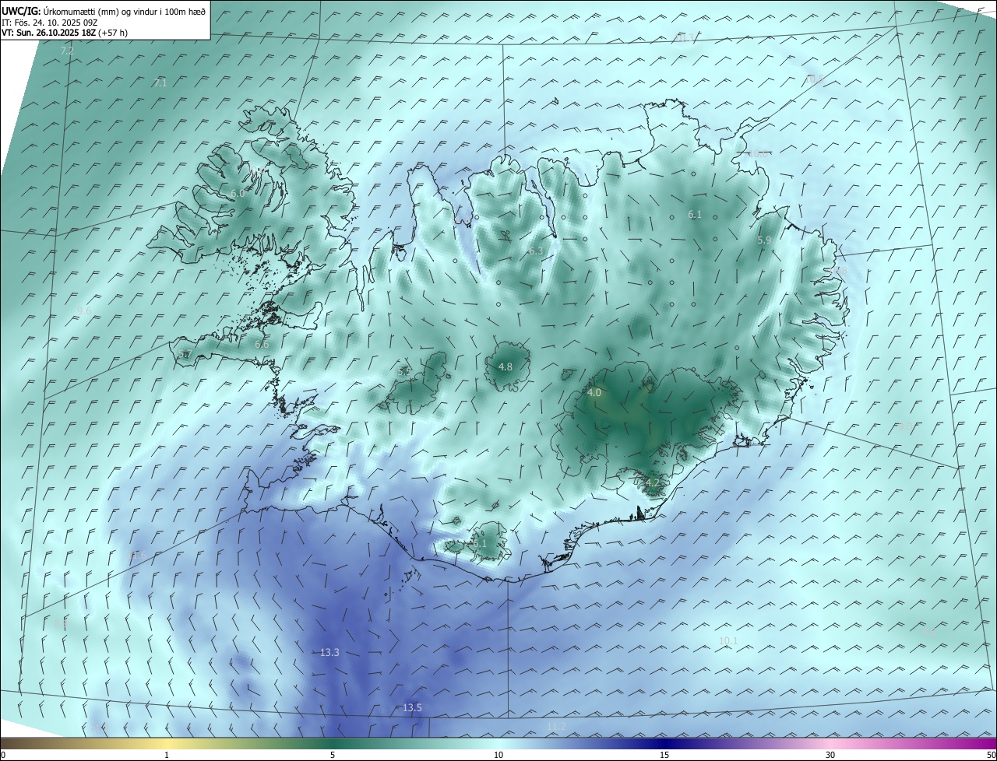The width and height of the screenshot is (997, 761).
Task: Click the 6.1 value in northeast Iceland
Action: click(x=695, y=214)
